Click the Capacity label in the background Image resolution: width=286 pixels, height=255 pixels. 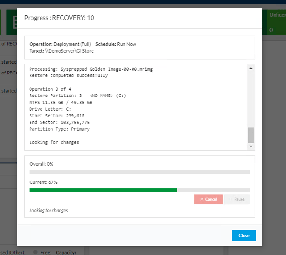coord(66,252)
